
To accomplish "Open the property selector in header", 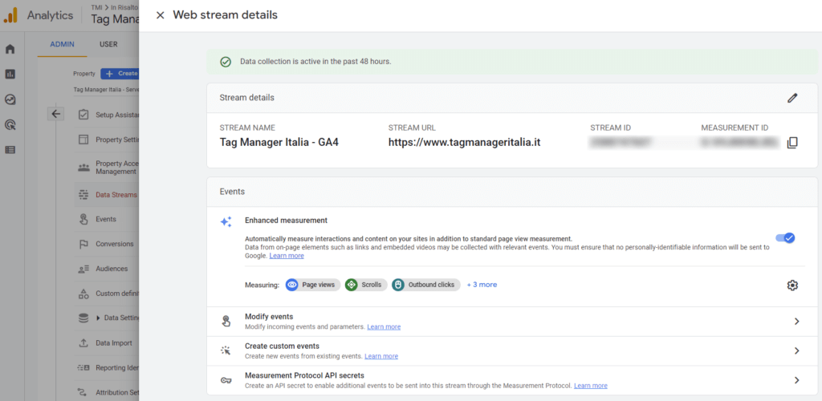I will tap(115, 16).
